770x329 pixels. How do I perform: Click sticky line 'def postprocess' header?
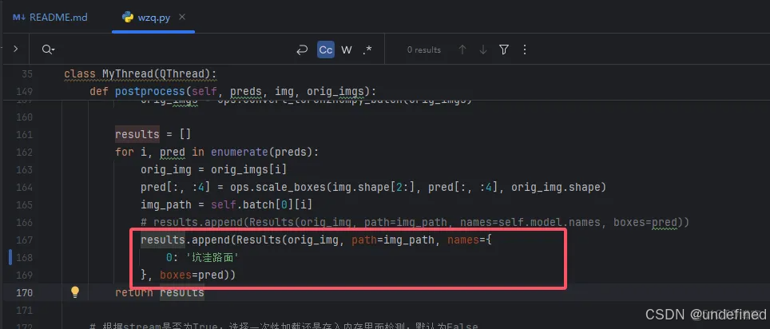233,91
